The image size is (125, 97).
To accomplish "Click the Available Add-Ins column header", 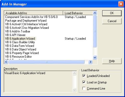I will [34, 13].
